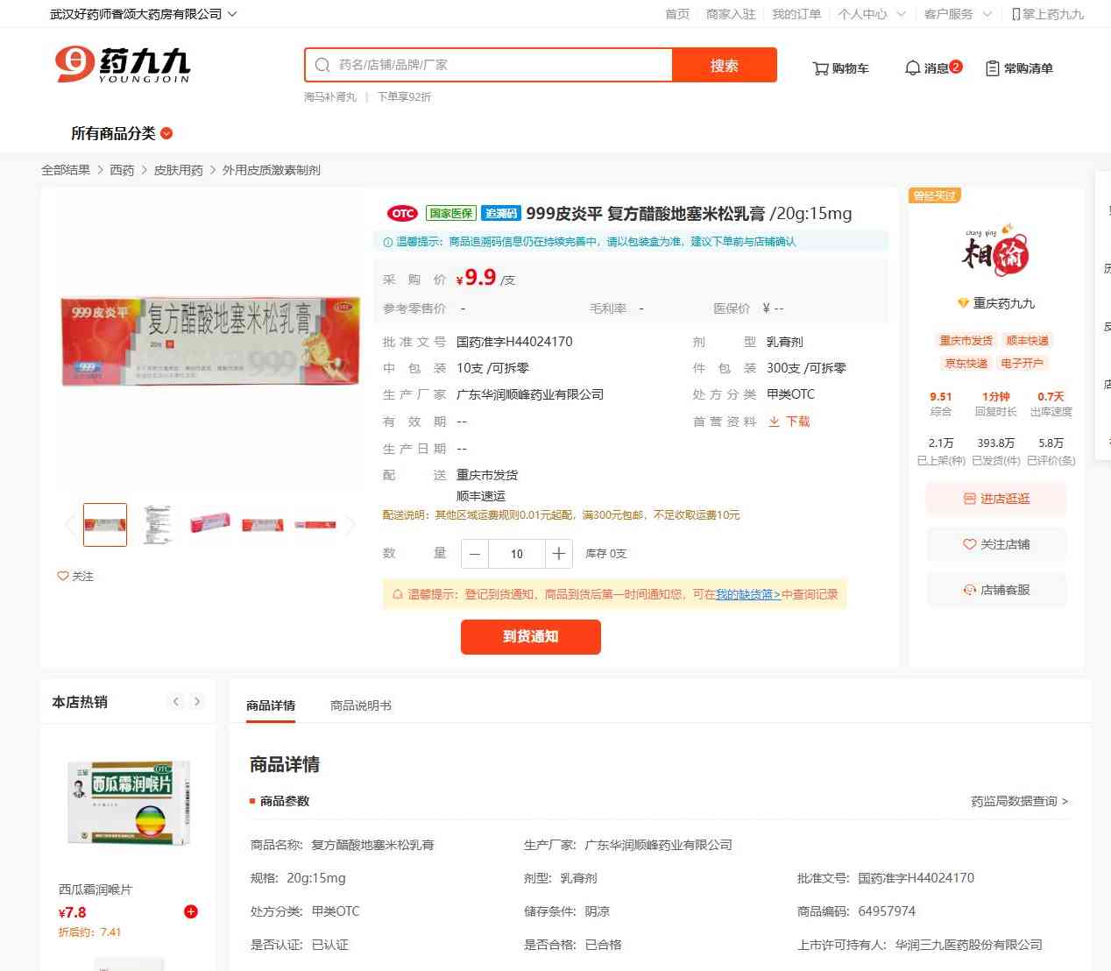Increase quantity with the plus stepper

point(559,554)
